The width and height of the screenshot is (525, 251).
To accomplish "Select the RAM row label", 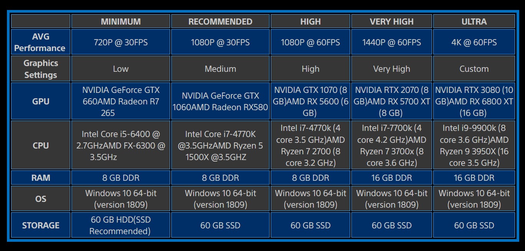I will click(40, 178).
